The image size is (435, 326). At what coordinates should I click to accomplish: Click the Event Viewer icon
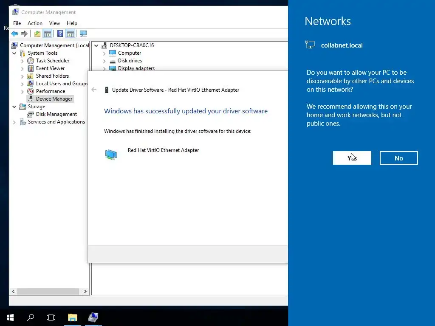tap(31, 68)
